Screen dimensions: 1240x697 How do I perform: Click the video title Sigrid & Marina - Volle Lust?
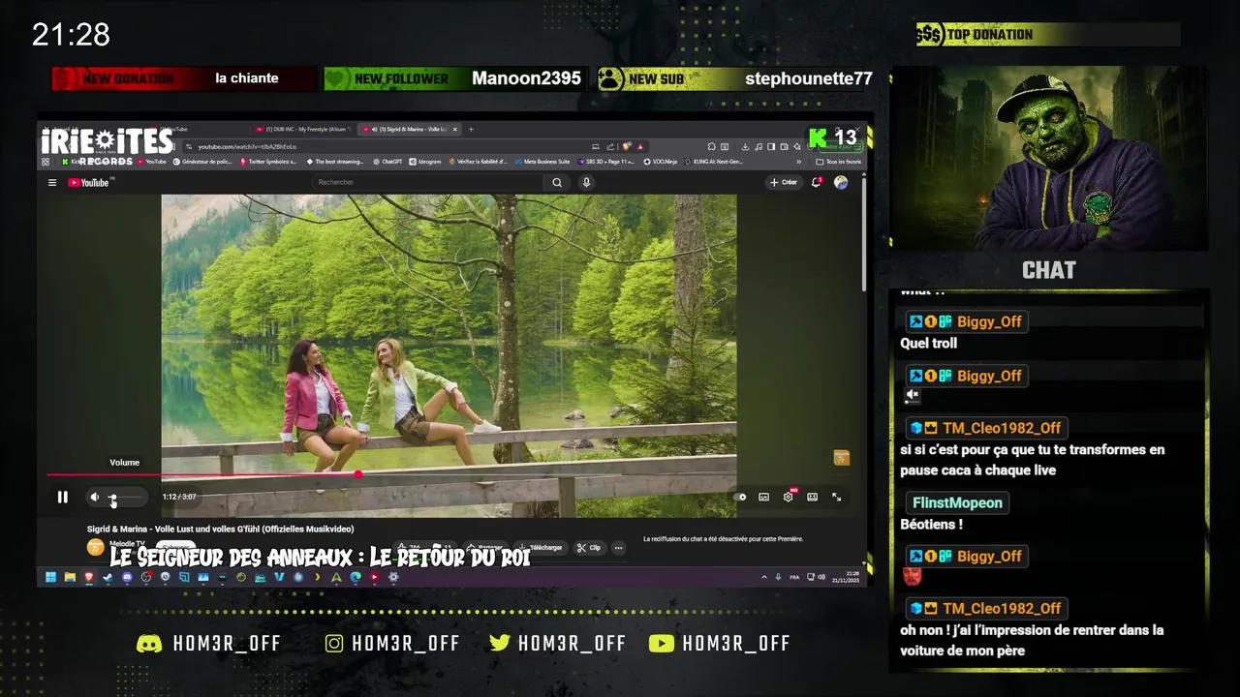[x=220, y=529]
